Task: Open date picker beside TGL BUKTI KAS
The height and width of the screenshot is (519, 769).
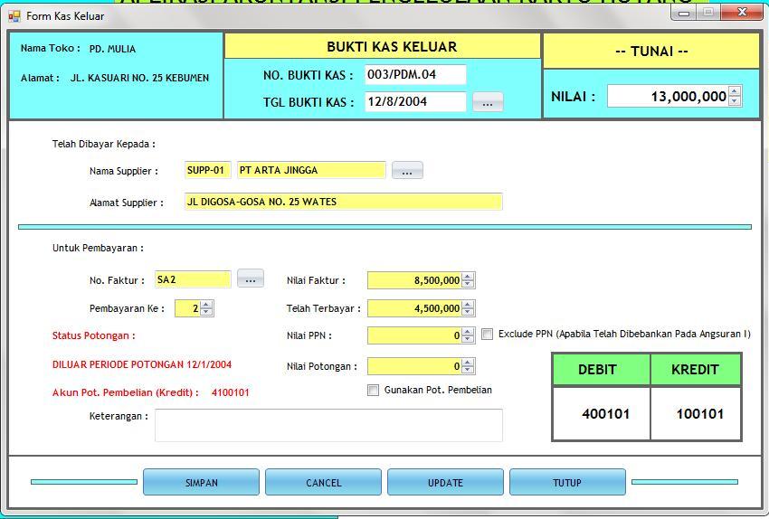Action: click(x=488, y=102)
